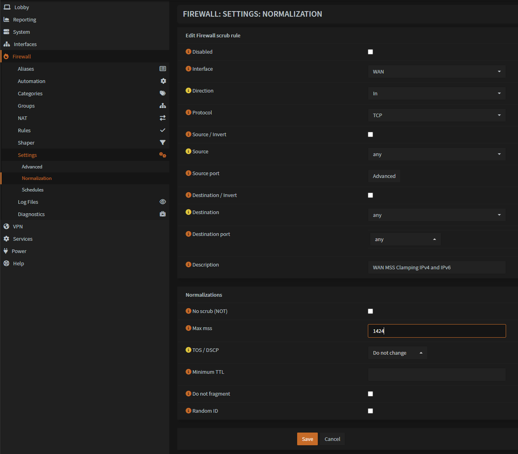Save the firewall scrub rule
Viewport: 518px width, 454px height.
pos(307,439)
